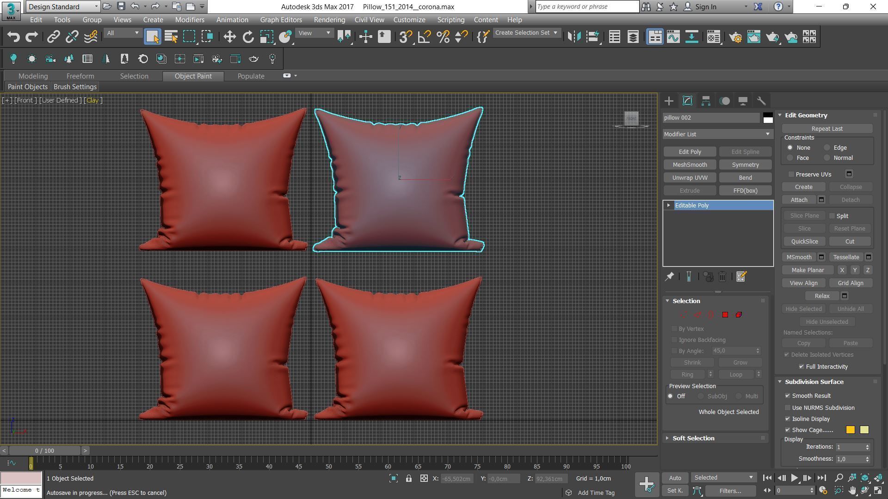Click the Mirror tool icon
Image resolution: width=888 pixels, height=499 pixels.
coord(574,37)
